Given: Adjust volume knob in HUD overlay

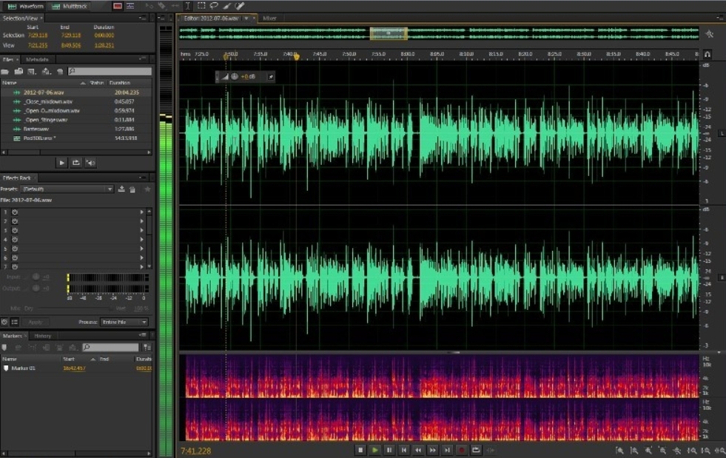Looking at the screenshot, I should pyautogui.click(x=235, y=76).
